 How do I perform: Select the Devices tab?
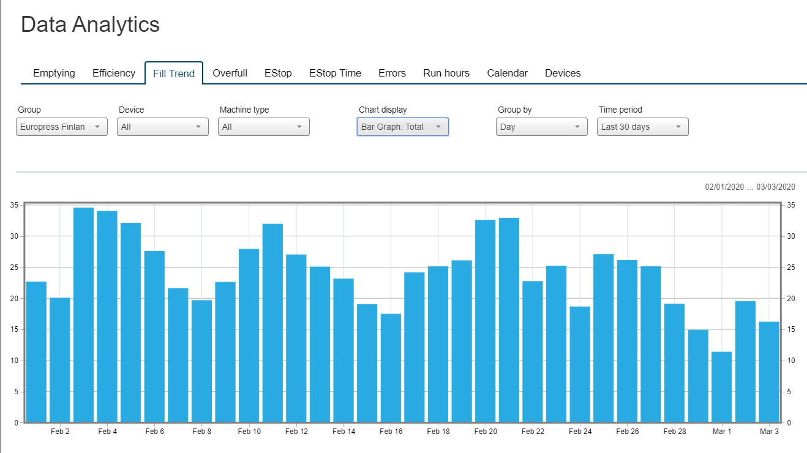pyautogui.click(x=563, y=73)
